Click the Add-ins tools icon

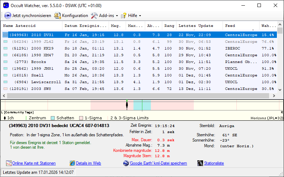pyautogui.click(x=94, y=16)
